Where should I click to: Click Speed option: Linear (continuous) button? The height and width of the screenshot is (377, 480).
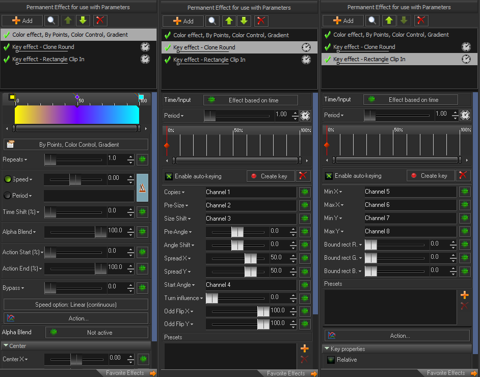[x=76, y=305]
